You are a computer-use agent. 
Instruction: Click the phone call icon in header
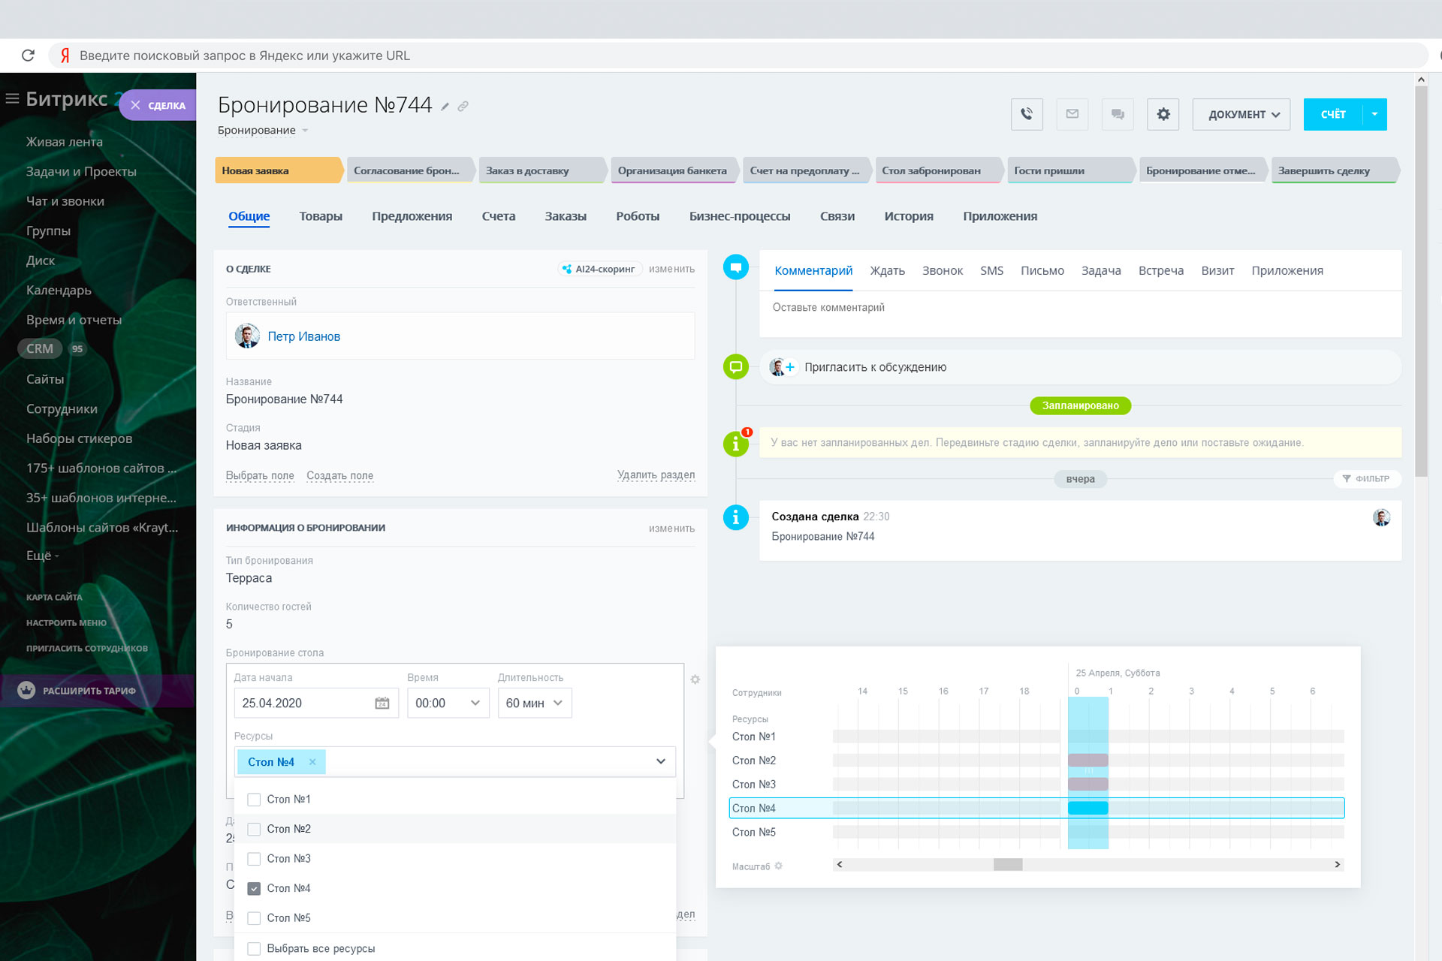[1026, 114]
